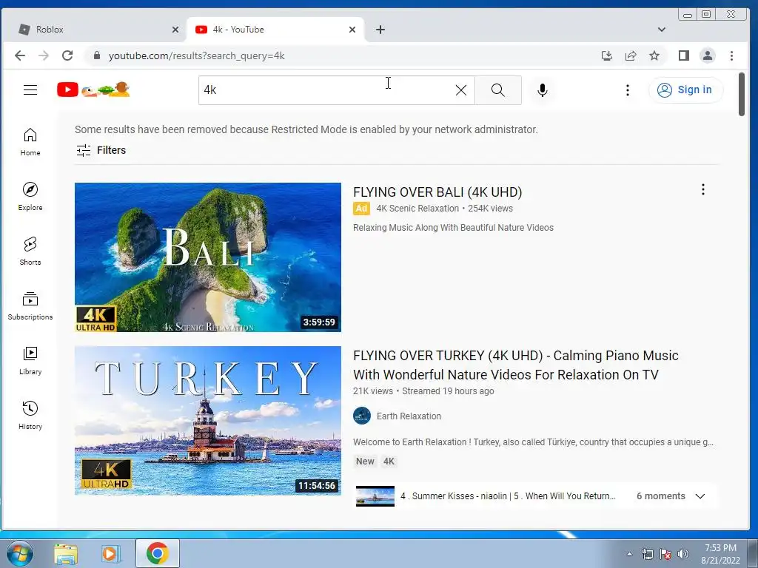Open the tab search dropdown arrow

[661, 30]
